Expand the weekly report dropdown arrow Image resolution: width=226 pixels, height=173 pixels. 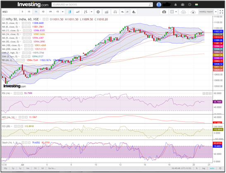pos(216,12)
